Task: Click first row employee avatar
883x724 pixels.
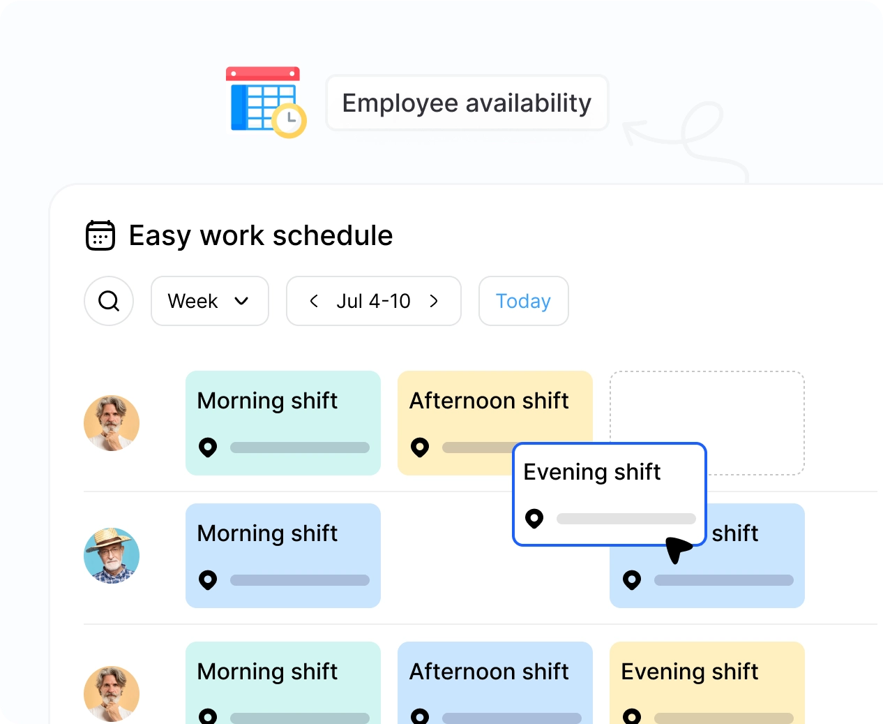Action: 112,423
